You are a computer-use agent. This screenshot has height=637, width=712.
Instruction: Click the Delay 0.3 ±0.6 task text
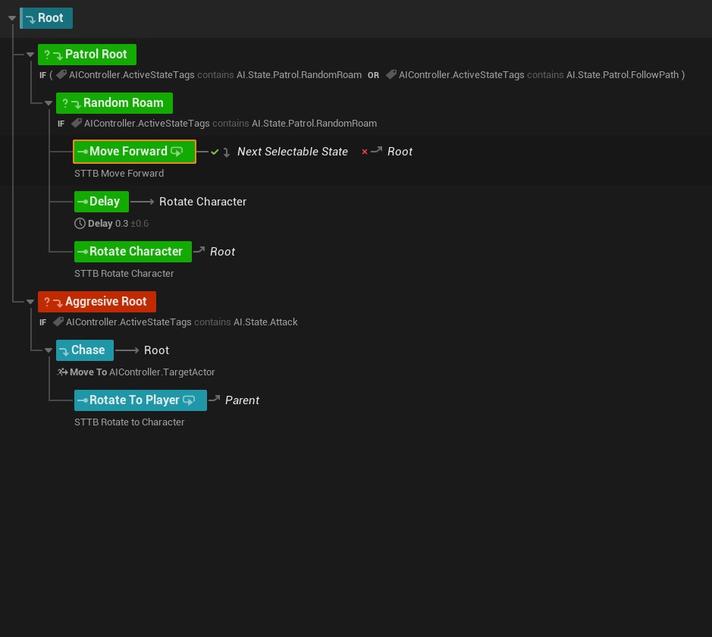coord(118,224)
